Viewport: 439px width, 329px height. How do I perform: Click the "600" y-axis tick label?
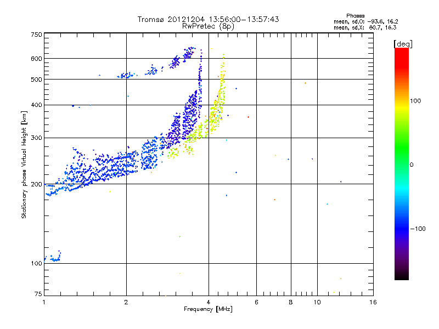[36, 59]
